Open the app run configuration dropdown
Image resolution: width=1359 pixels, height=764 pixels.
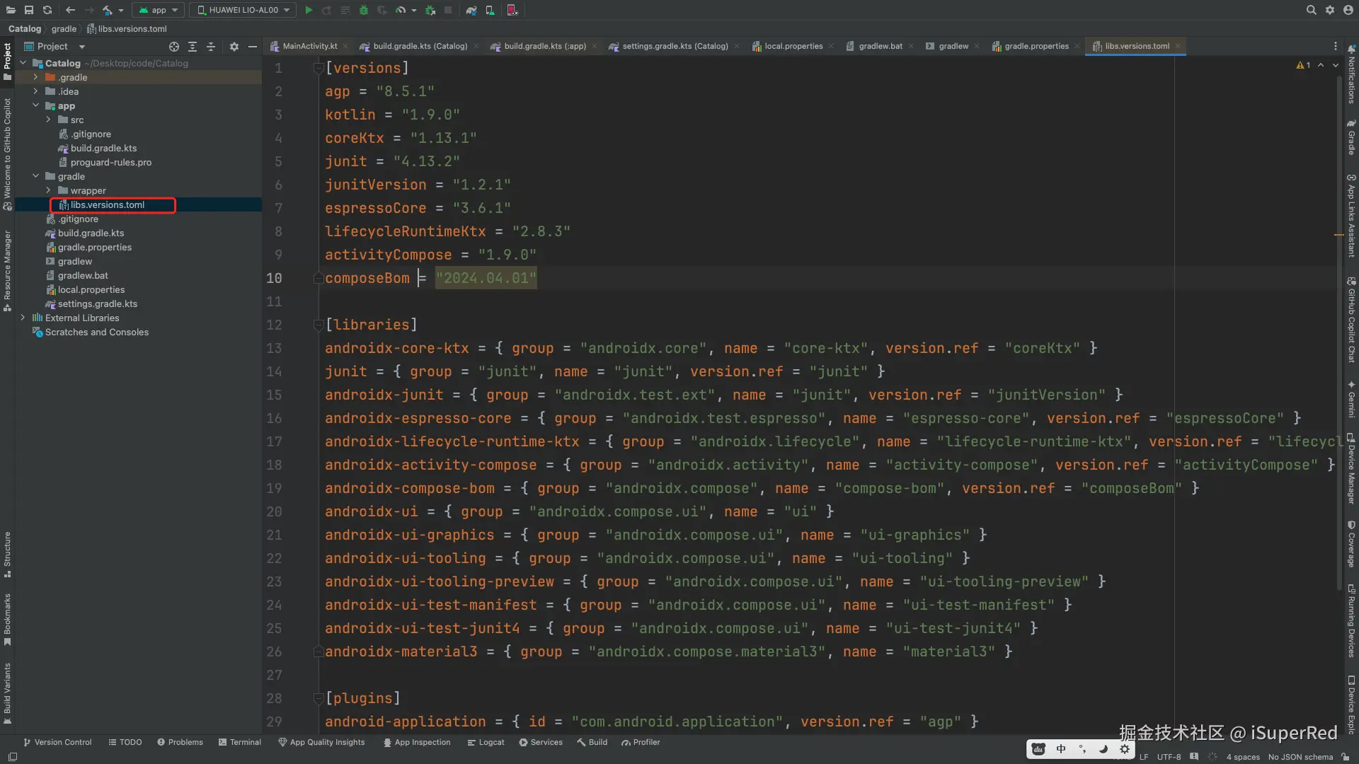click(159, 10)
